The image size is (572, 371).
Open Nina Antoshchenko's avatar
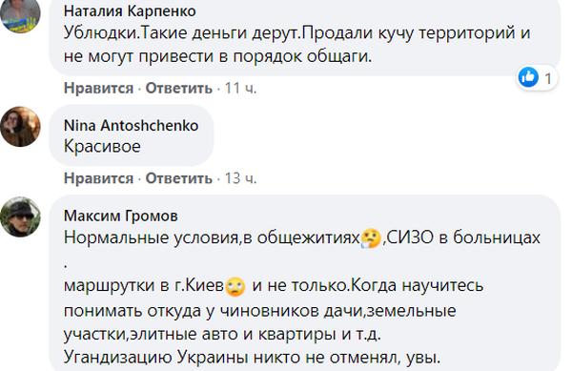[20, 127]
